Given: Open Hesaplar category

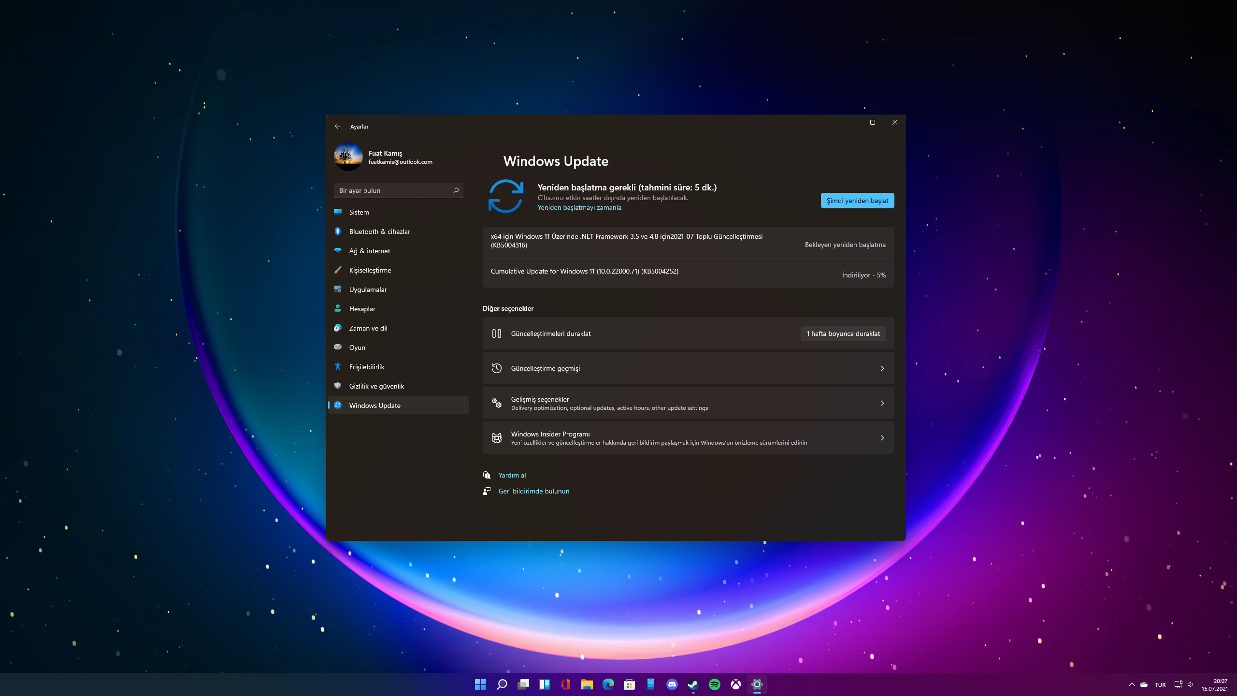Looking at the screenshot, I should 398,309.
